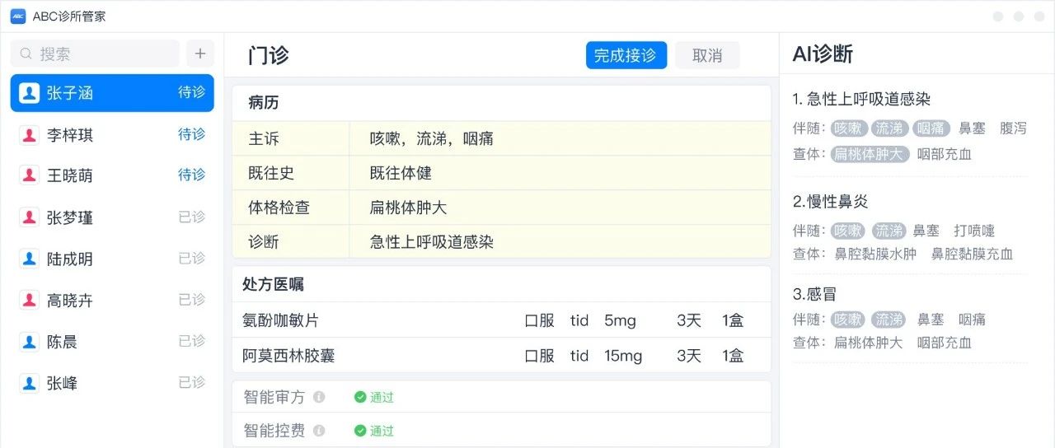Click 高晓卉 patient avatar icon

coord(30,301)
